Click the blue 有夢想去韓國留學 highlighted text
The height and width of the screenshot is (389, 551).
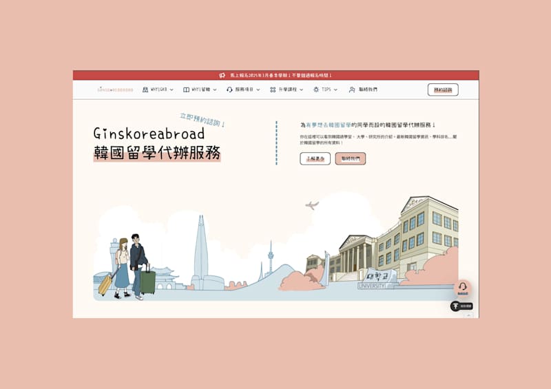point(329,125)
